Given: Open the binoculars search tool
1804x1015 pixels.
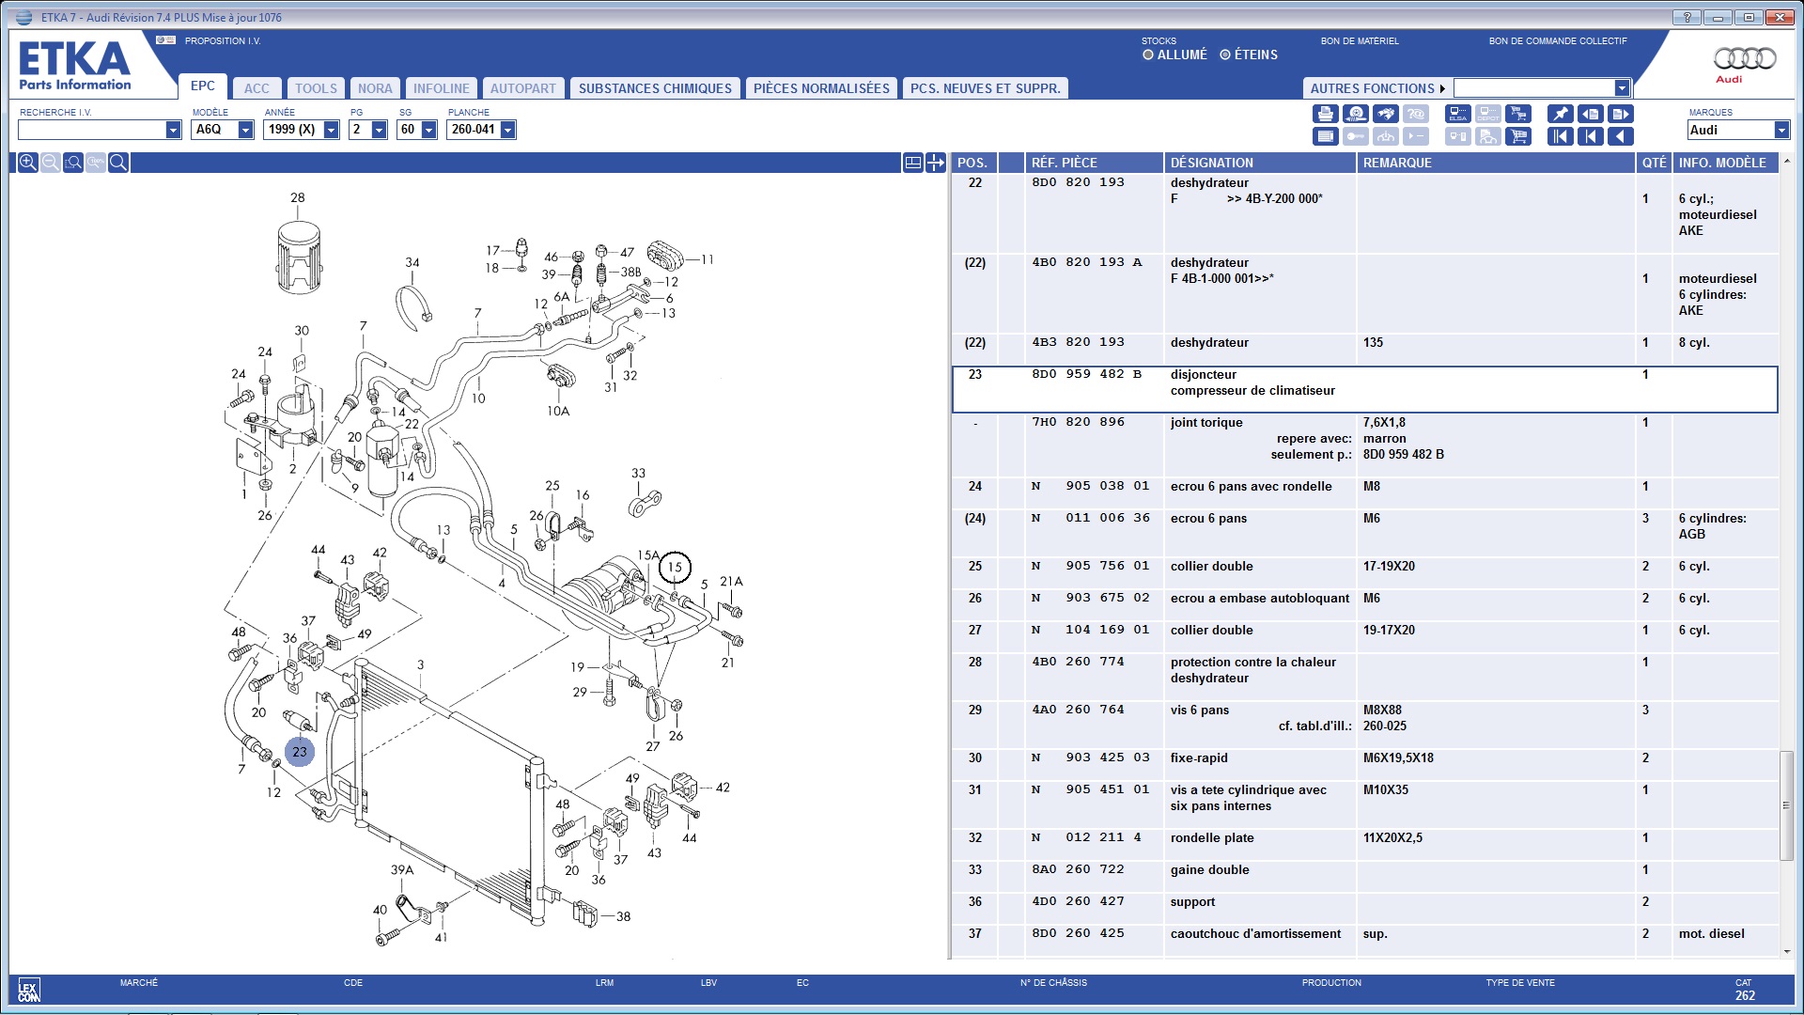Looking at the screenshot, I should (1386, 114).
